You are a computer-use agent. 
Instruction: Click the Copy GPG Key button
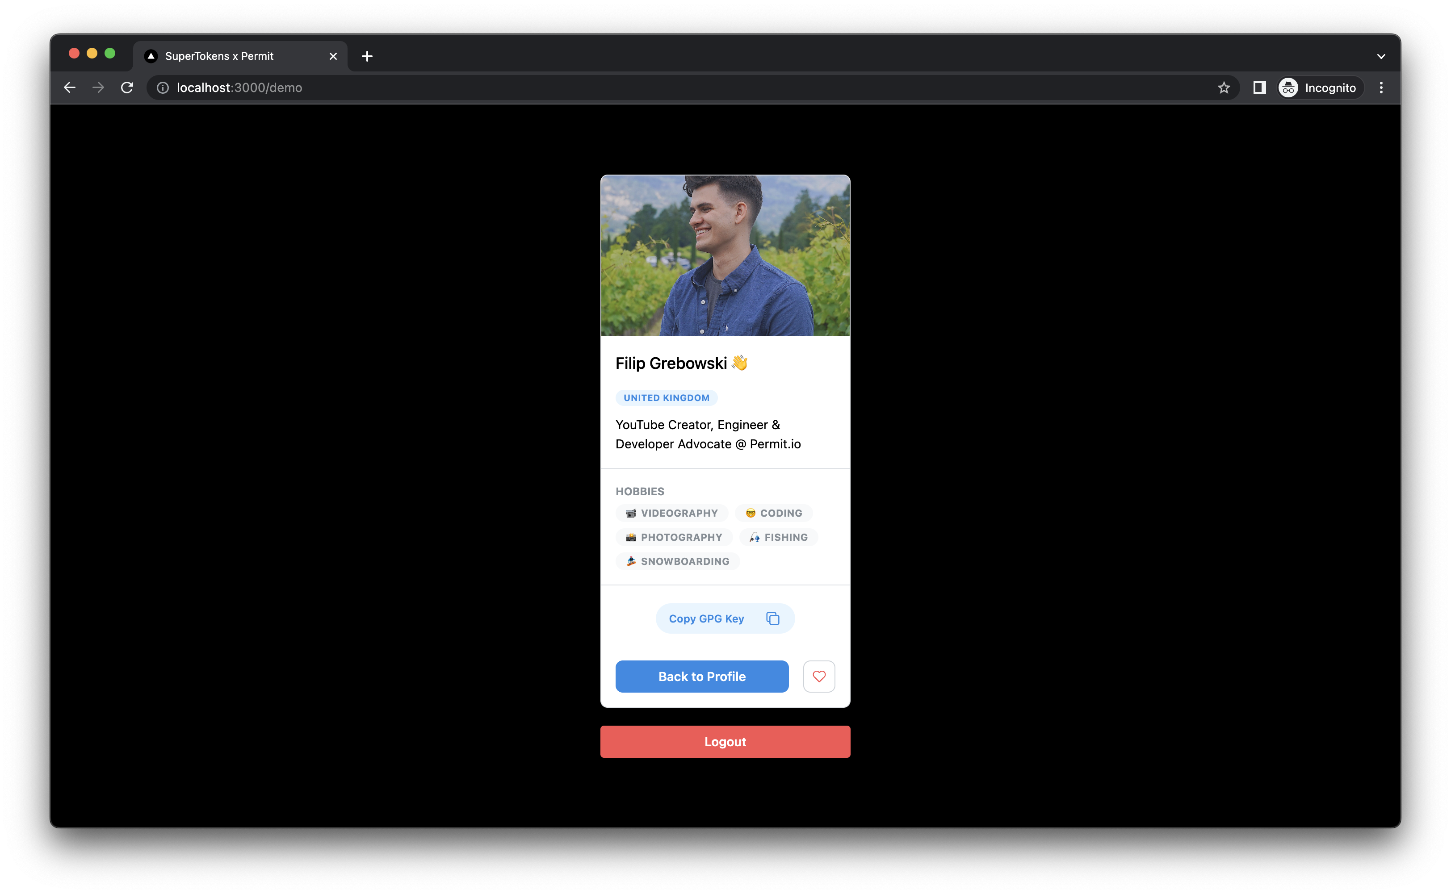pos(706,618)
